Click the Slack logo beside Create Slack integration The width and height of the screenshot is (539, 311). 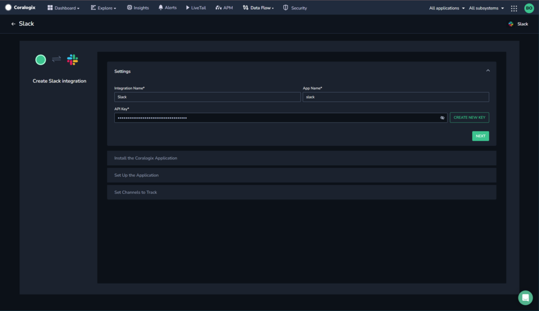73,60
